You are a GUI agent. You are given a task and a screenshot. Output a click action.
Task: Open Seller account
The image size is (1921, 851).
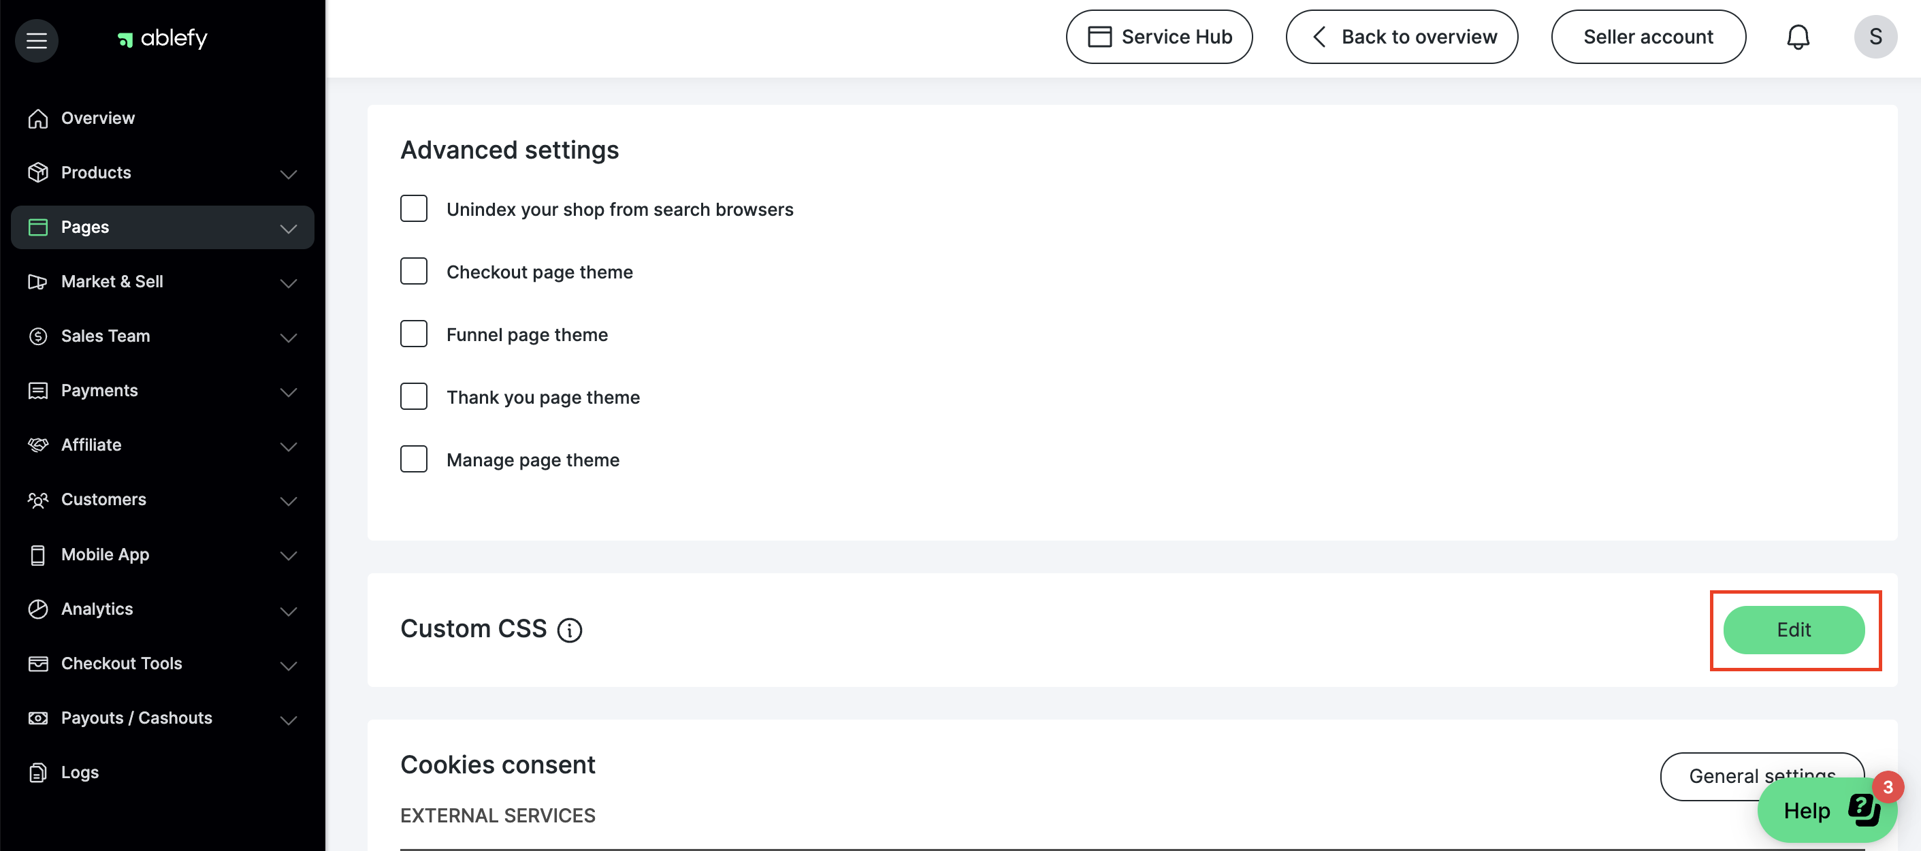(1648, 37)
